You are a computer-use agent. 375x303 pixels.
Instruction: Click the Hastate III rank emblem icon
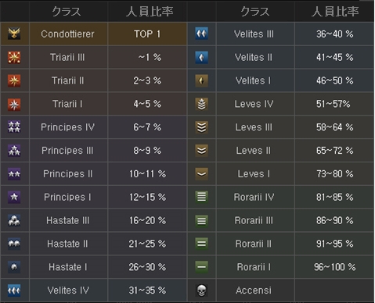14,220
